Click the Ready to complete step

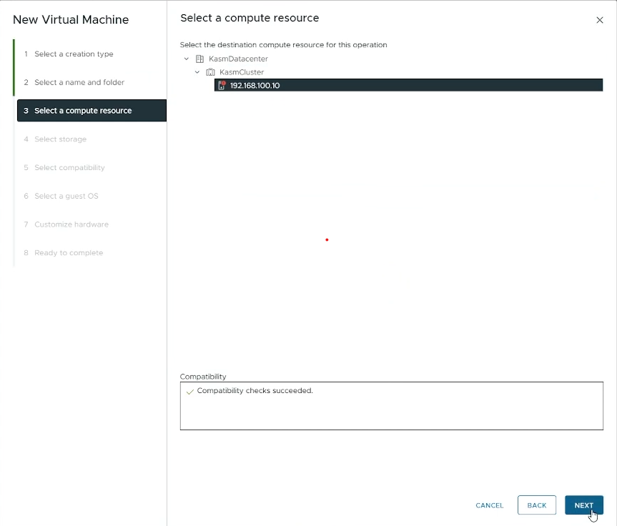(x=69, y=252)
